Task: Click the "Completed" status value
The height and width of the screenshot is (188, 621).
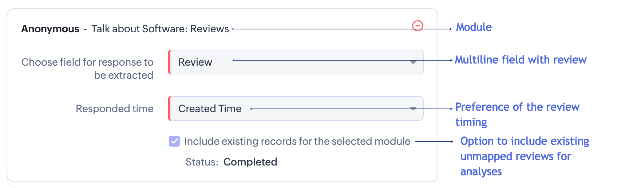Action: [250, 162]
